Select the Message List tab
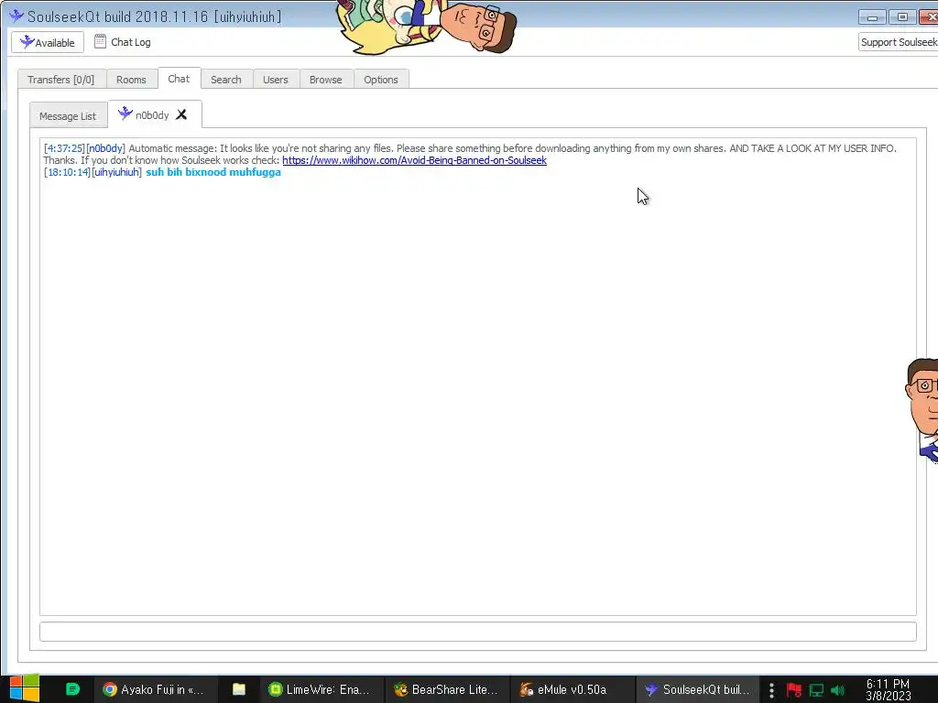938x703 pixels. (x=68, y=116)
